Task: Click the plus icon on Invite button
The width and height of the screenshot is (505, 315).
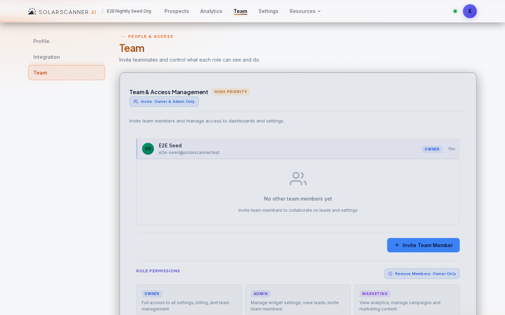Action: point(397,245)
